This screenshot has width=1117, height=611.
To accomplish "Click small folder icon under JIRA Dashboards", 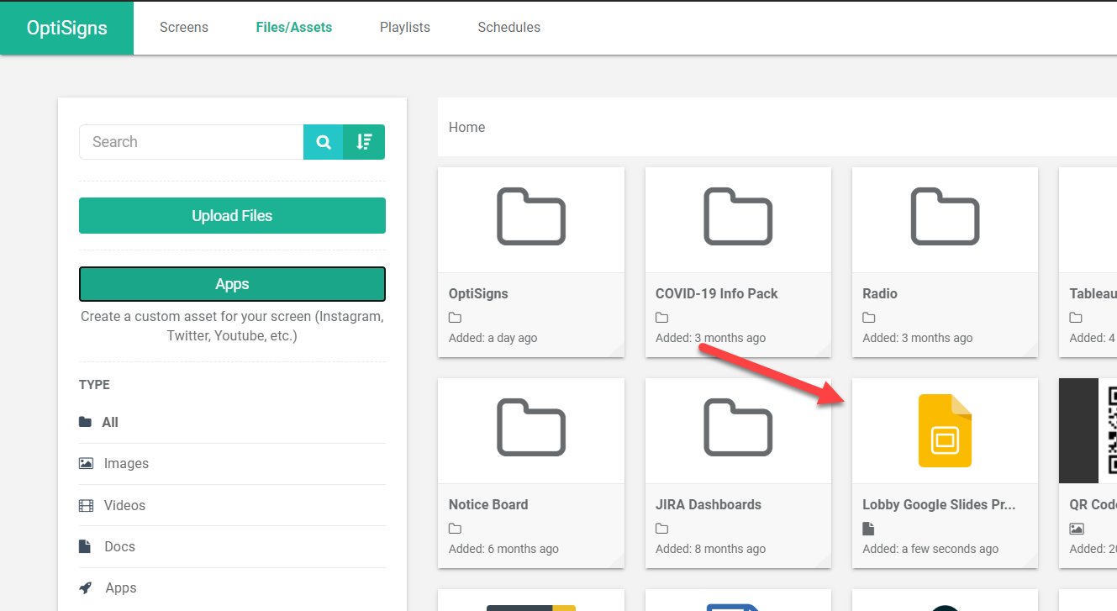I will coord(661,529).
